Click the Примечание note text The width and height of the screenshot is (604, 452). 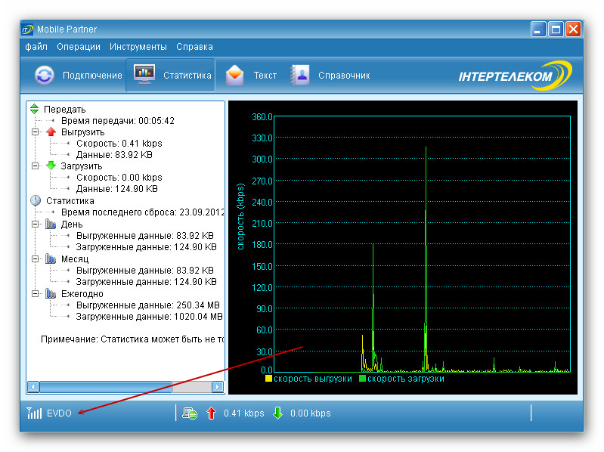(132, 339)
